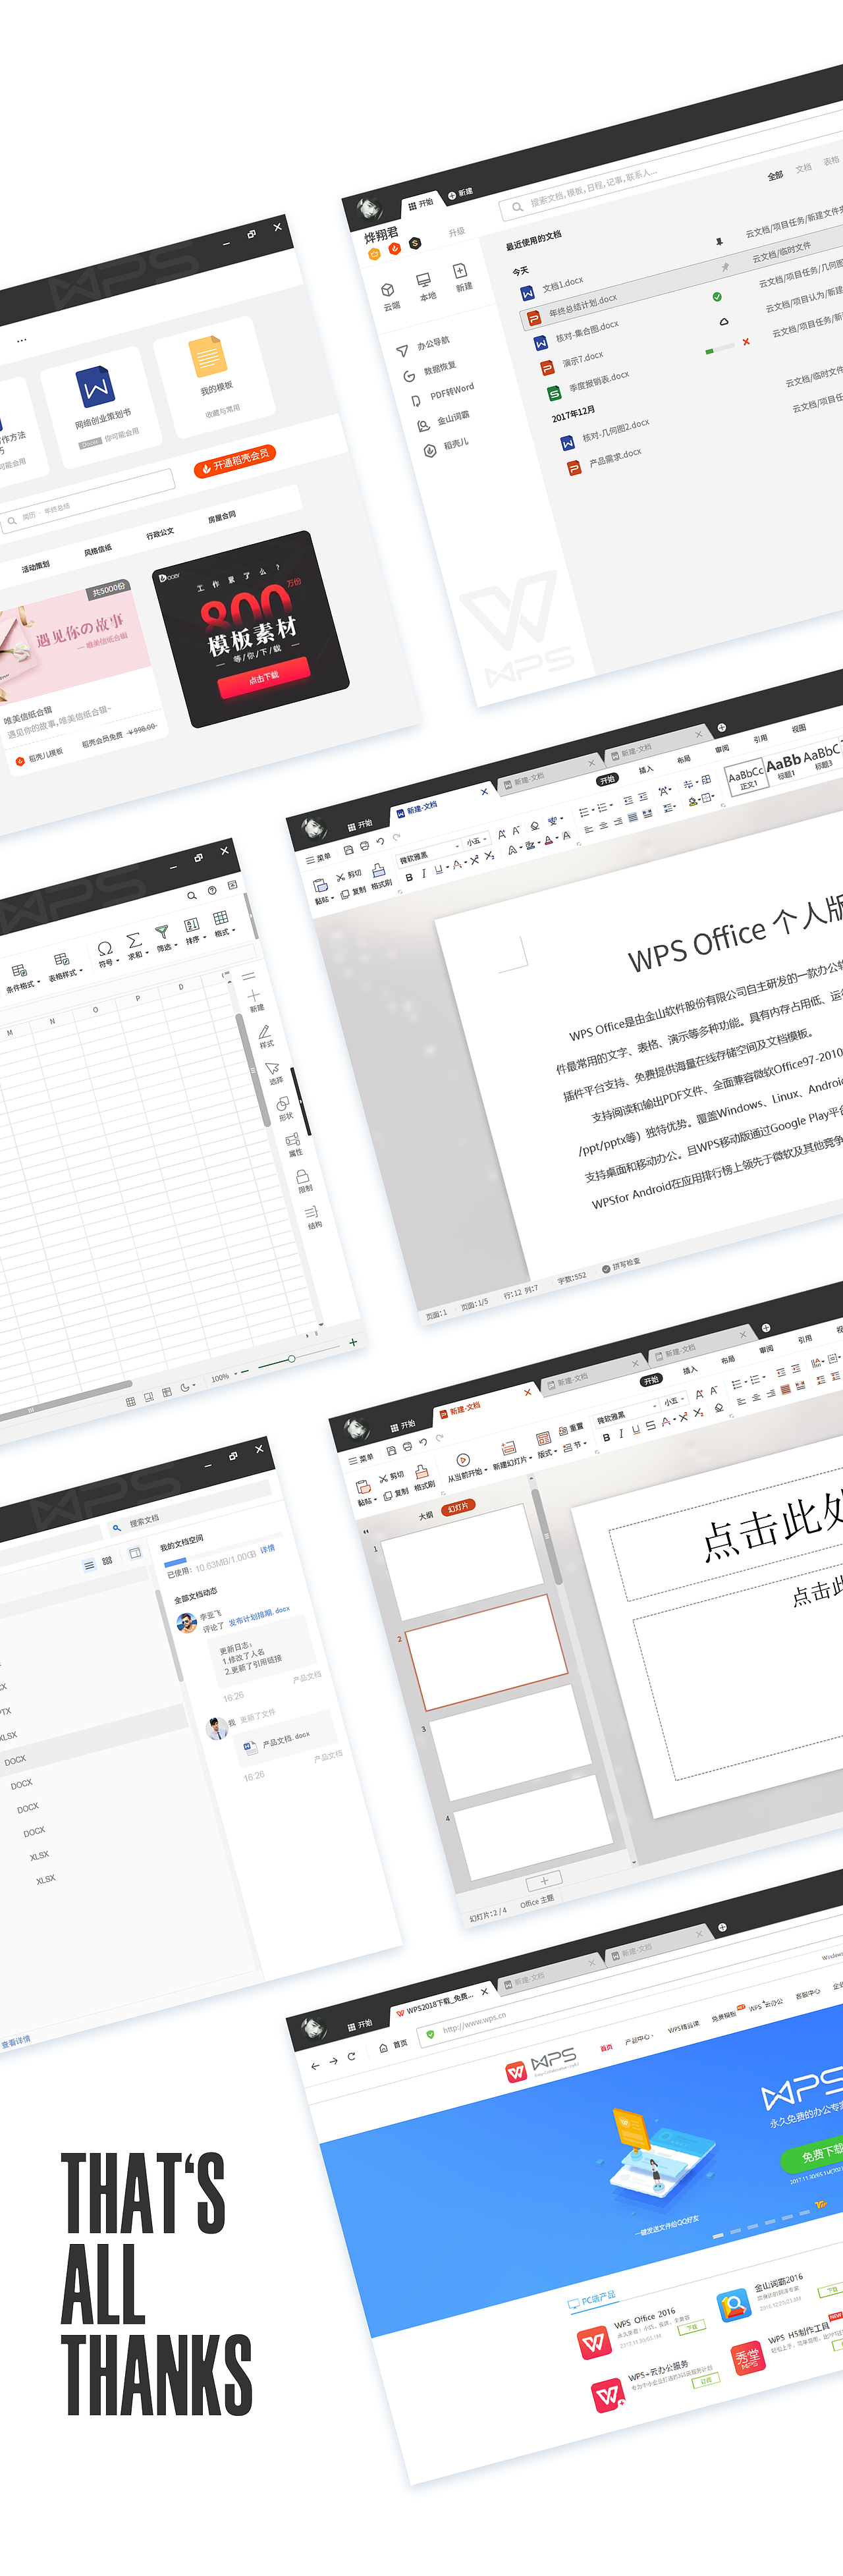Select 行政公文 template category

[x=160, y=534]
